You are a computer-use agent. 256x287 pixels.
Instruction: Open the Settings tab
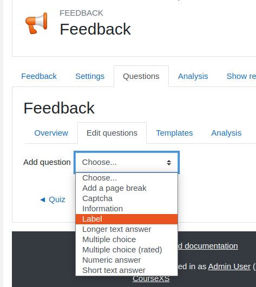coord(90,76)
